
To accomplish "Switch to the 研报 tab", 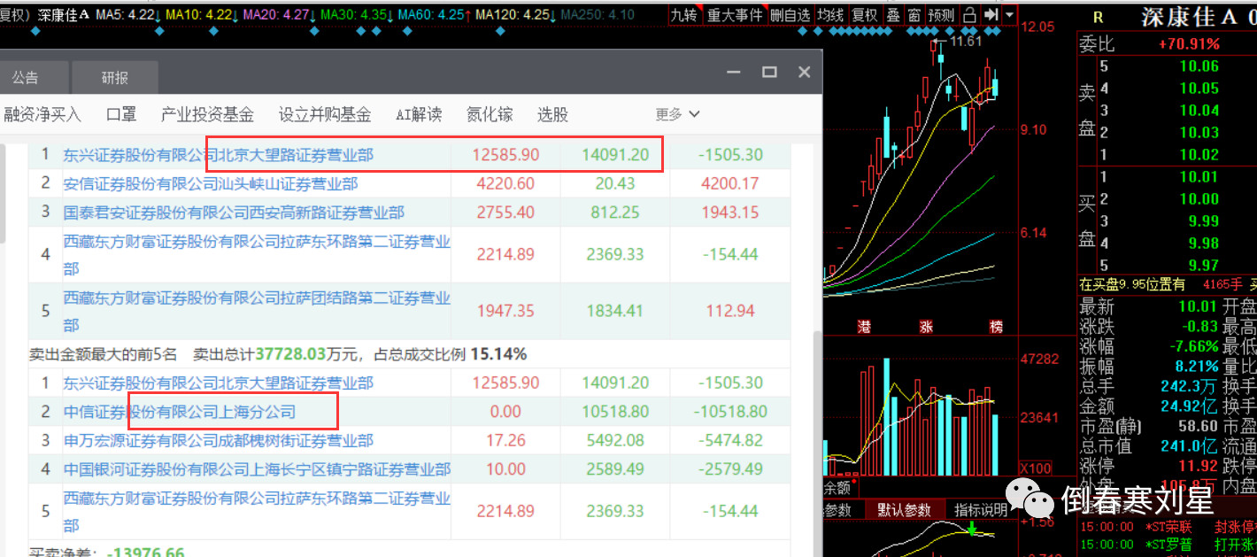I will pos(114,77).
